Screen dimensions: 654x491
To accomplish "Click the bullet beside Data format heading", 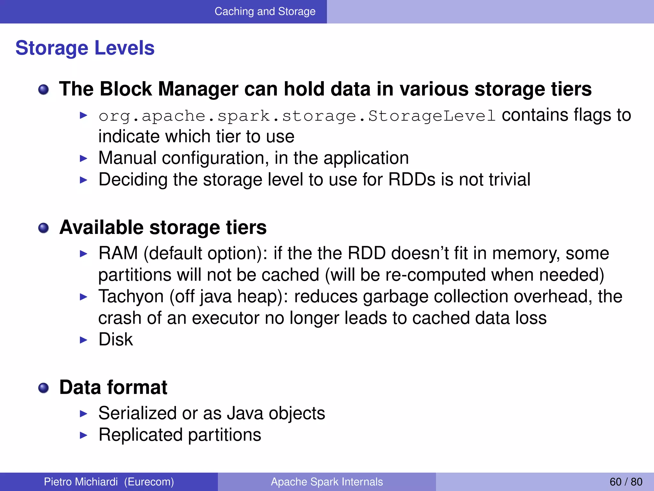I will point(43,388).
